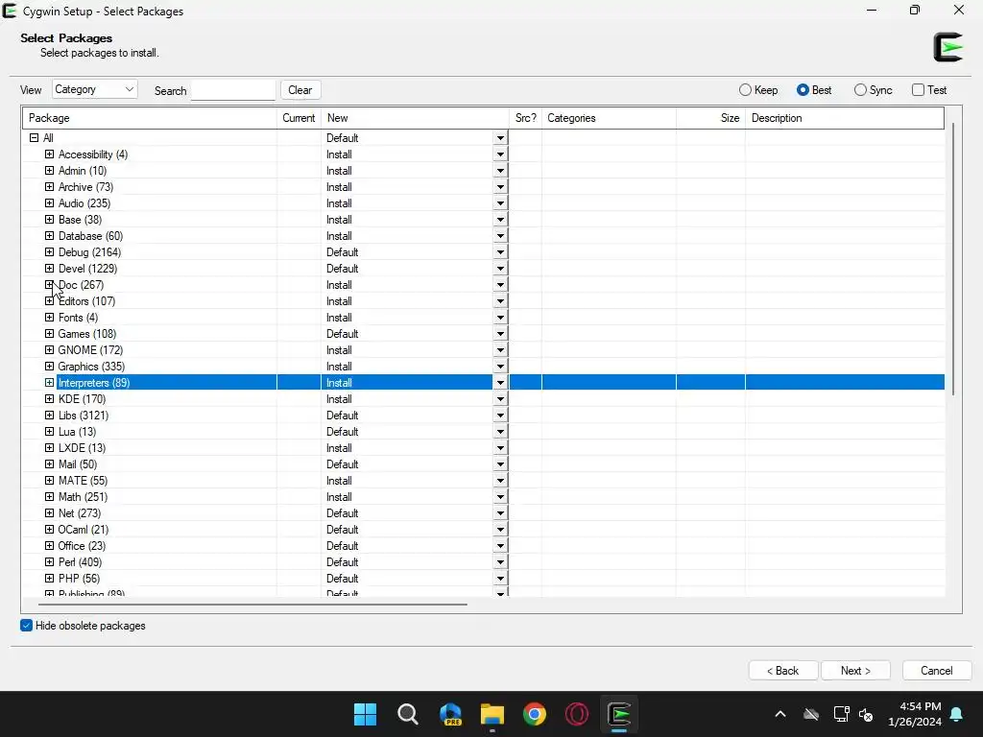Select the Keep radio button

pyautogui.click(x=745, y=90)
